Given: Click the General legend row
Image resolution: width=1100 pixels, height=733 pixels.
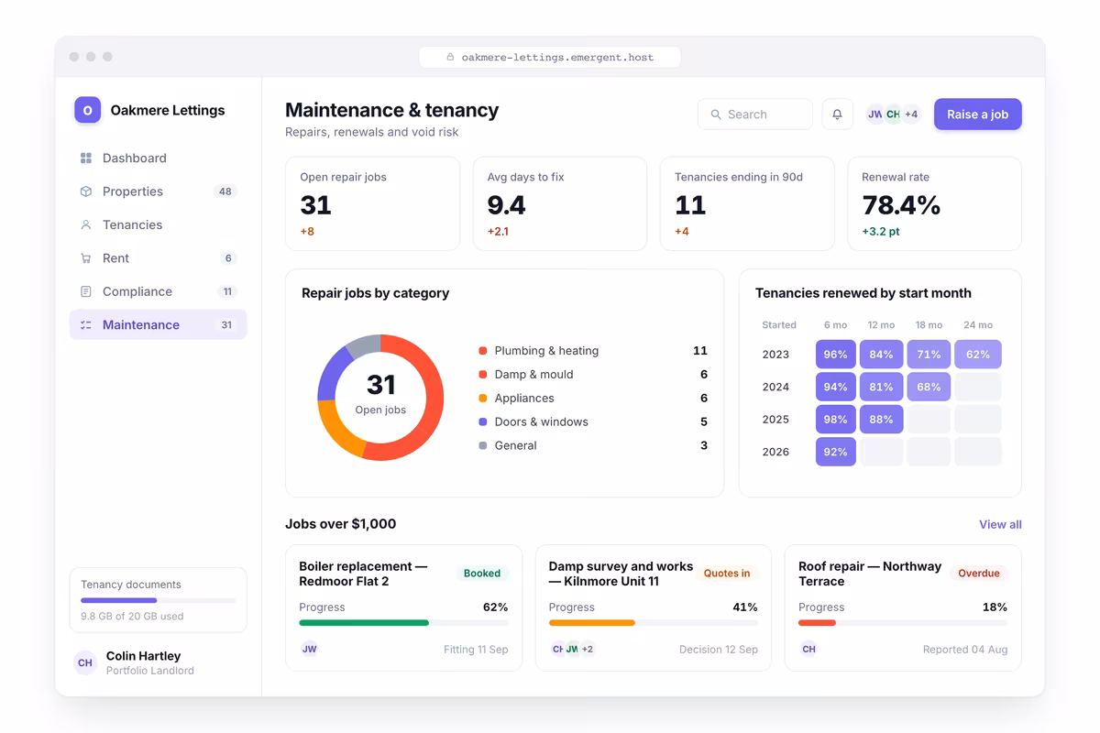Looking at the screenshot, I should click(x=593, y=446).
